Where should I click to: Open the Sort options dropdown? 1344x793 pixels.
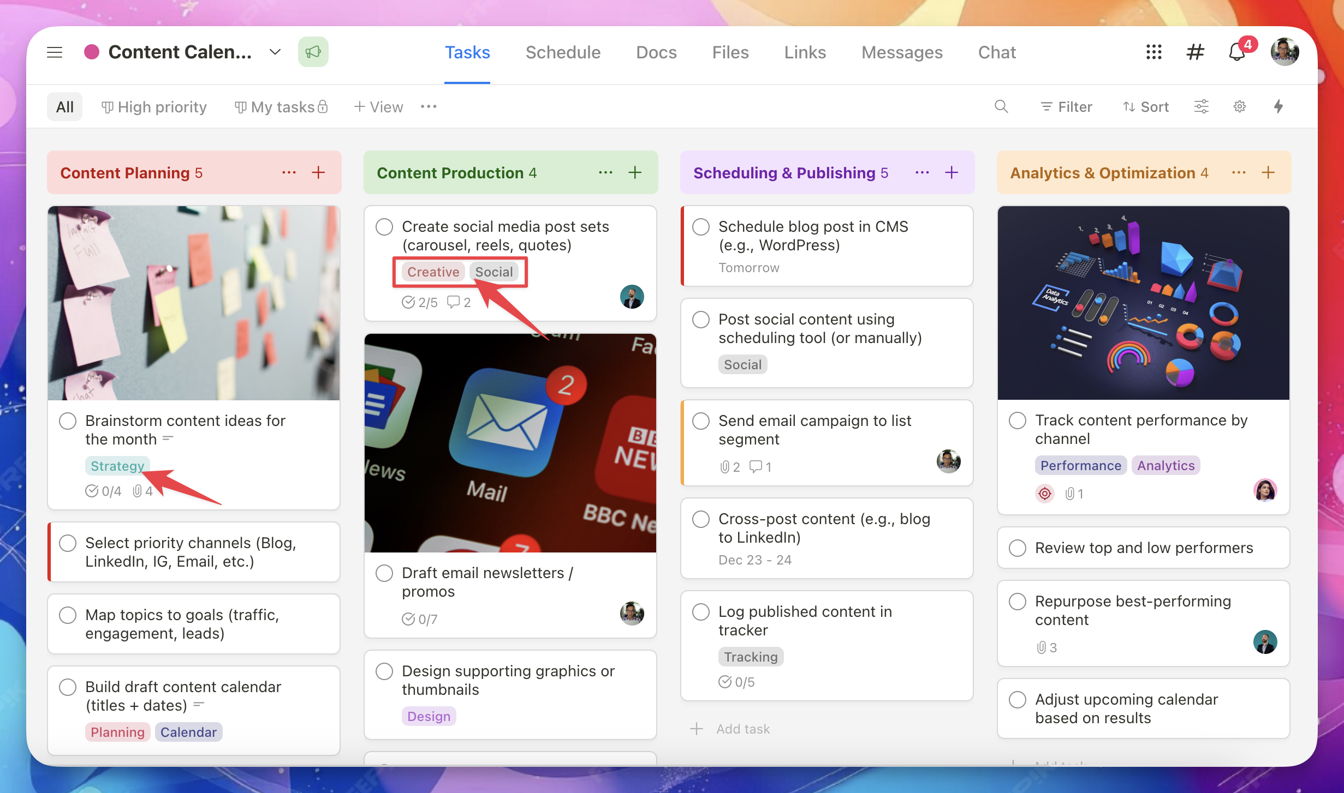(x=1145, y=107)
